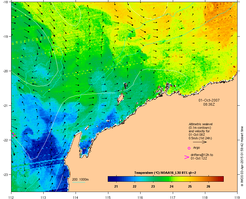
Task: Click the '01-Oct 08Z' legend line
Action: pos(197,135)
